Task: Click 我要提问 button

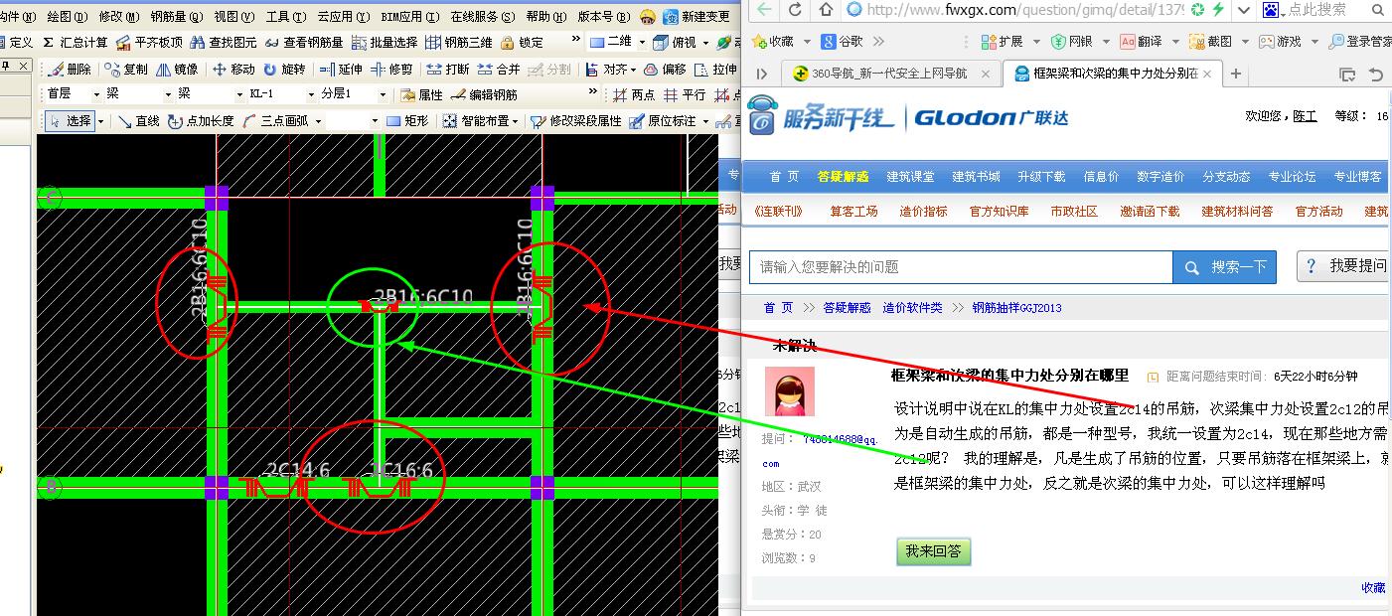Action: (x=1346, y=266)
